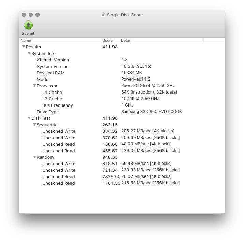Collapse the Results disclosure triangle
244x241 pixels.
[x=24, y=47]
